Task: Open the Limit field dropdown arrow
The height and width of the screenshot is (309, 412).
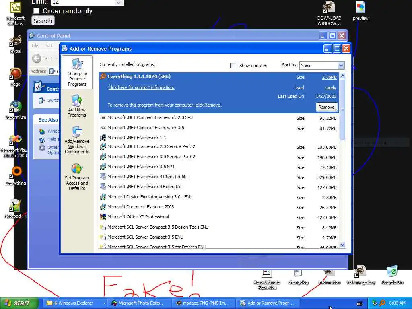Action: coord(119,2)
